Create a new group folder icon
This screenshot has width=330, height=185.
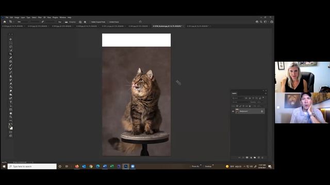click(x=255, y=158)
